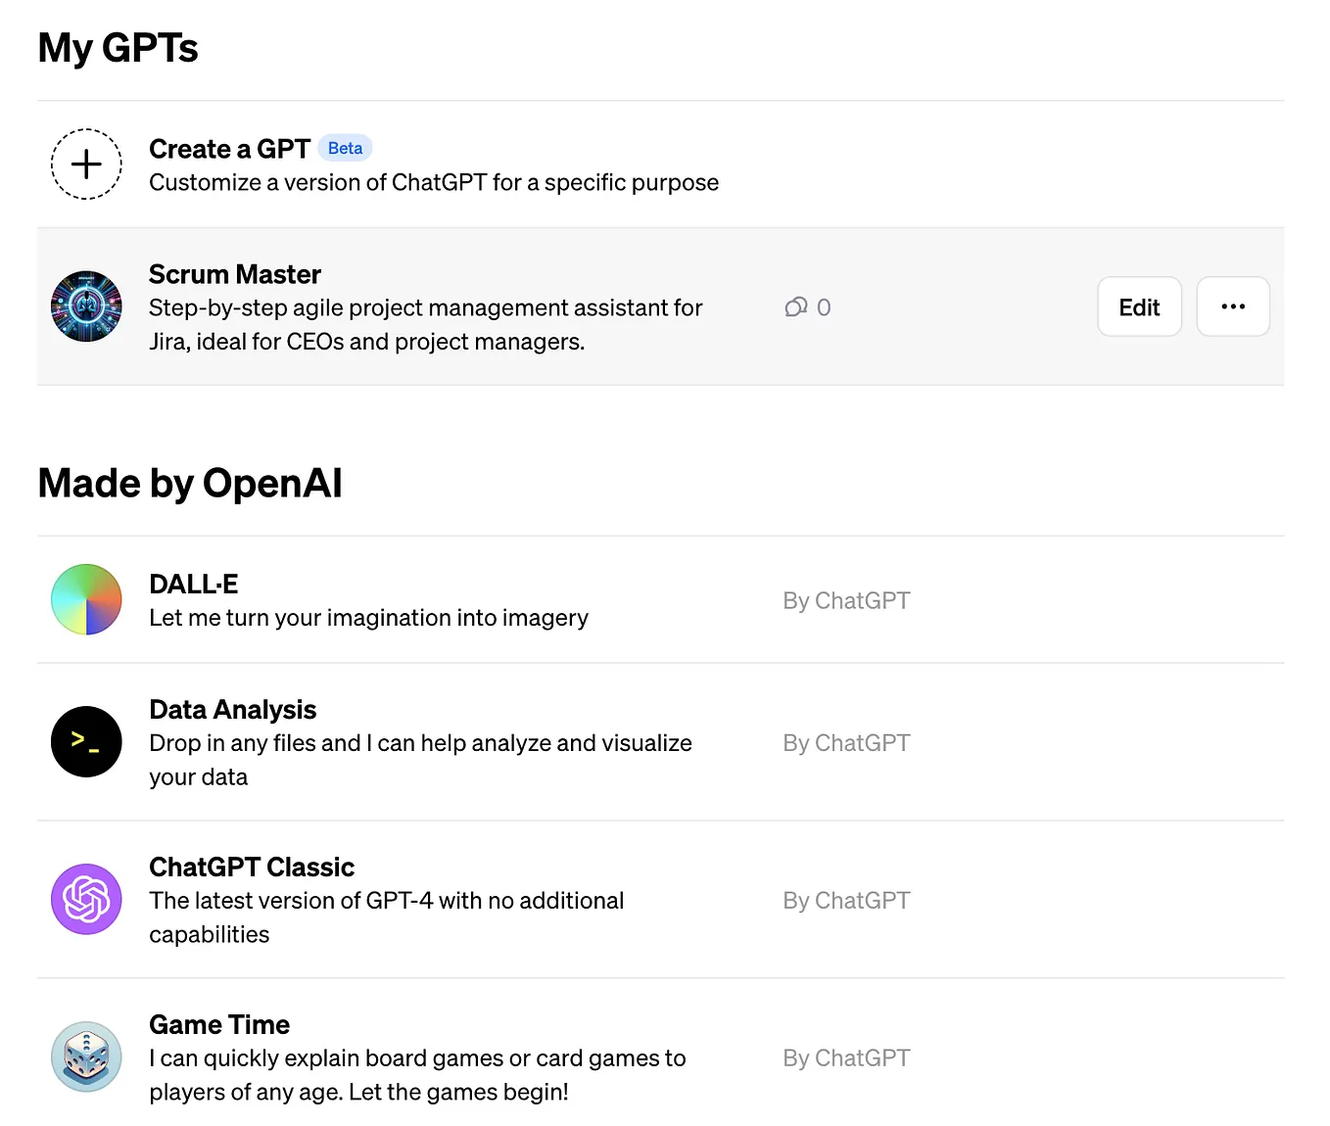This screenshot has width=1330, height=1126.
Task: Open the Game Time title
Action: coord(219,1025)
